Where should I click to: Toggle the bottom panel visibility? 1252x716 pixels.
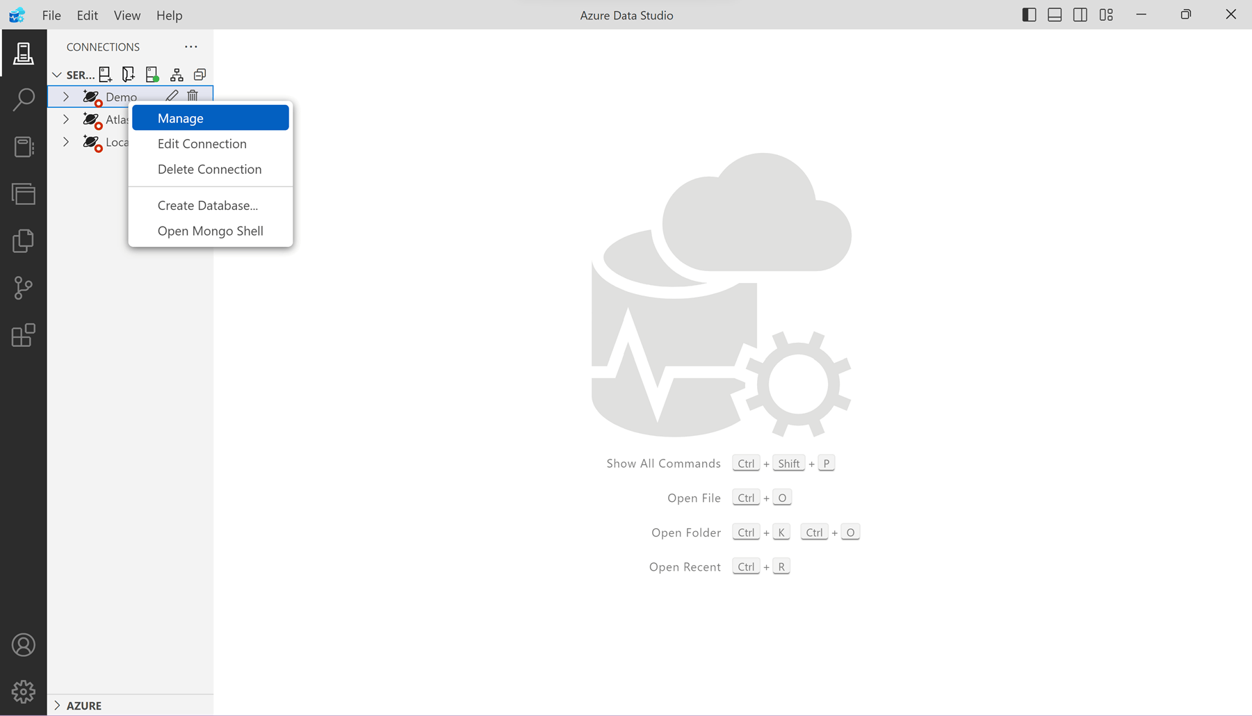(1054, 14)
